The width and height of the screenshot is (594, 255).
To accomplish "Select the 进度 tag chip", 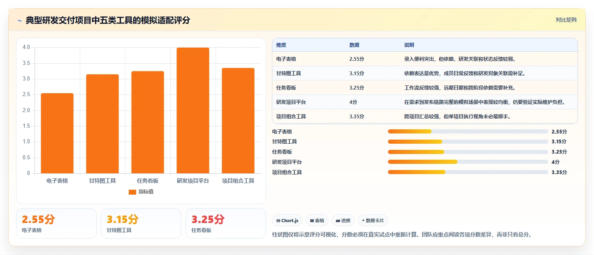I will click(343, 221).
